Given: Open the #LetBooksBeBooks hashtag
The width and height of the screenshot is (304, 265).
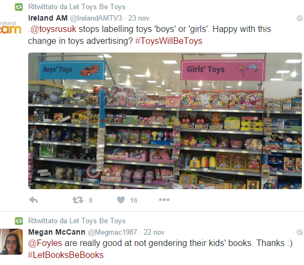Looking at the screenshot, I should 66,255.
